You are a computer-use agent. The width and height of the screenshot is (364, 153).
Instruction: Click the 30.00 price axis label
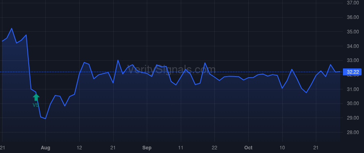[353, 103]
